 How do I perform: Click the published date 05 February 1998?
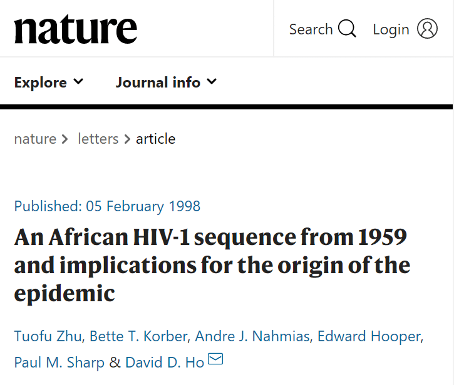tap(153, 206)
